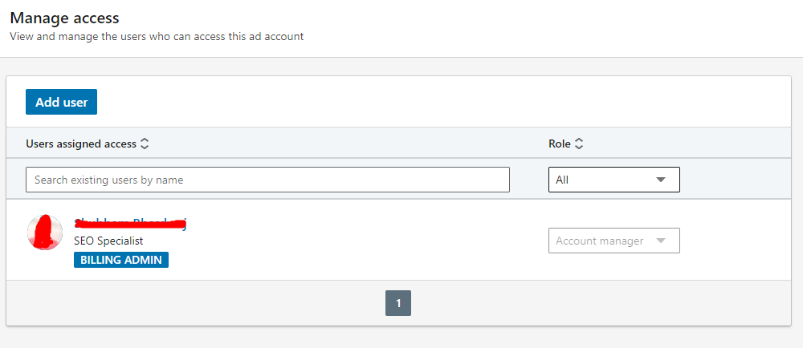Screen dimensions: 803x348
Task: Click the Manage access page heading
Action: click(64, 17)
